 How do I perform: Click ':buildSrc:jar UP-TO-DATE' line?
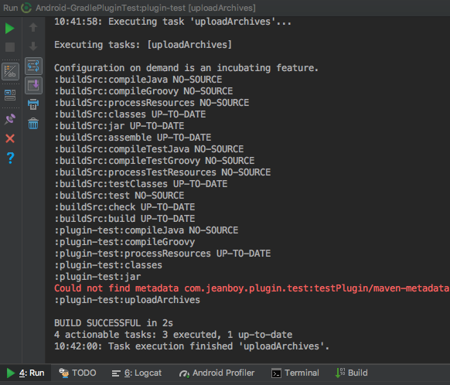click(x=119, y=126)
